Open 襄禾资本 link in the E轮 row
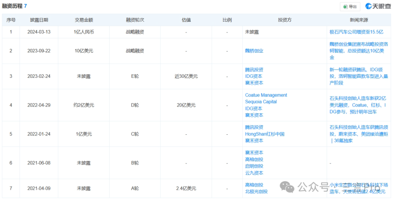Screen dimensions: 393x203 (254, 83)
